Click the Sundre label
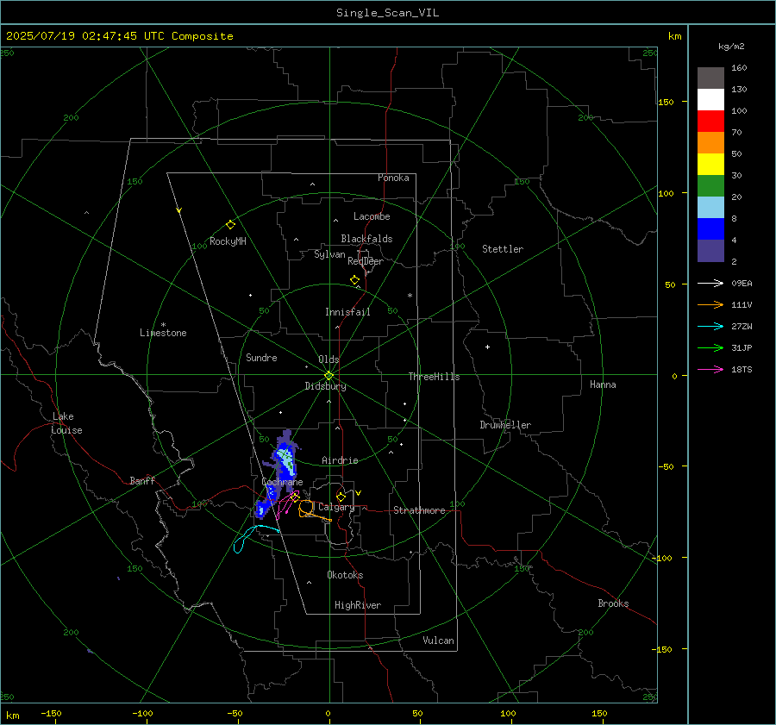 pos(261,358)
